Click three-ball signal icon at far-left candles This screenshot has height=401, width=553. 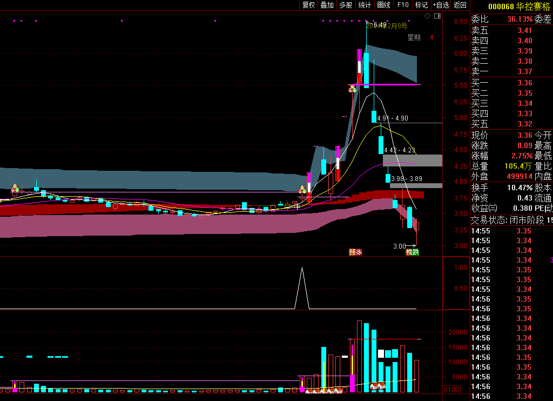point(15,188)
